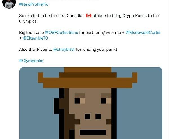Open the @straybits1 mention

64,49
